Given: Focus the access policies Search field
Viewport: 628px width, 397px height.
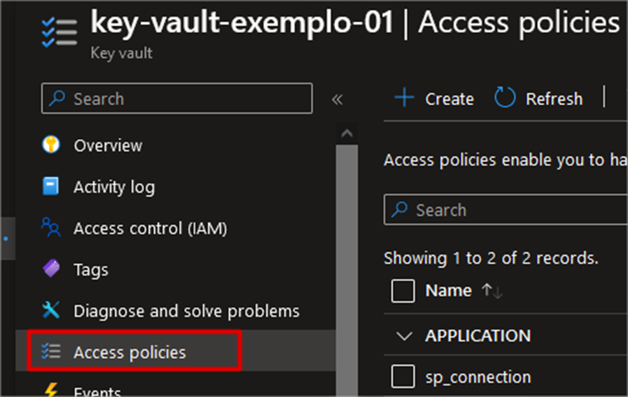Looking at the screenshot, I should [x=506, y=210].
